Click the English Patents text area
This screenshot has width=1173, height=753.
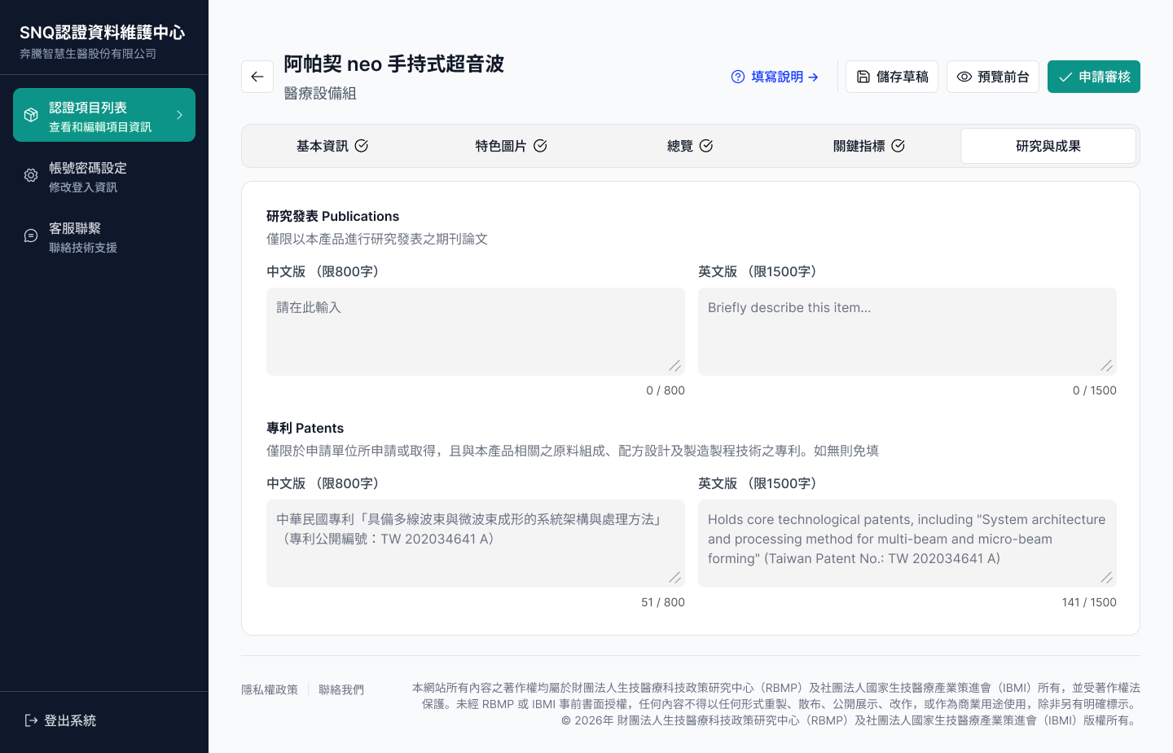pos(907,543)
